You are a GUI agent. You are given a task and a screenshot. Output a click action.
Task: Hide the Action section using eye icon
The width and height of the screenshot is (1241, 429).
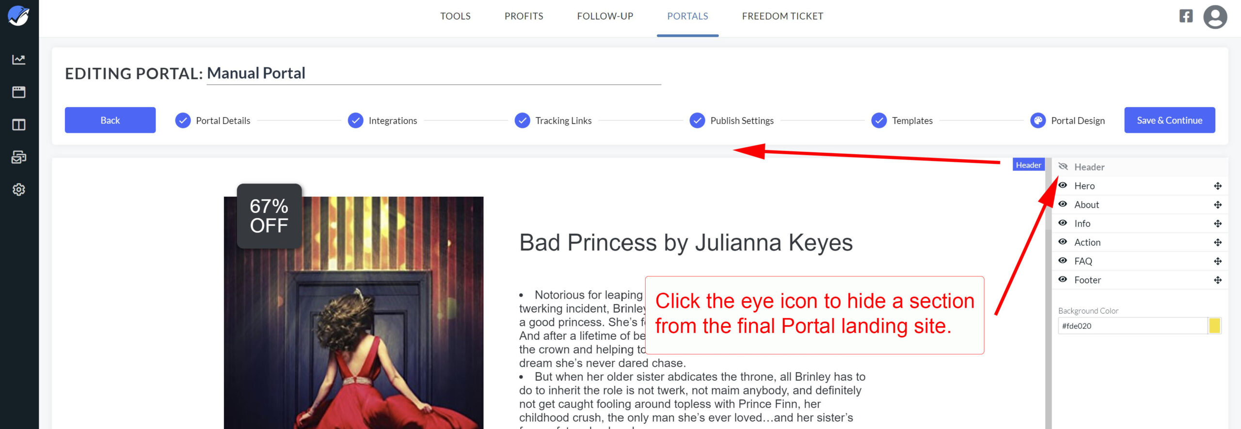pyautogui.click(x=1063, y=242)
